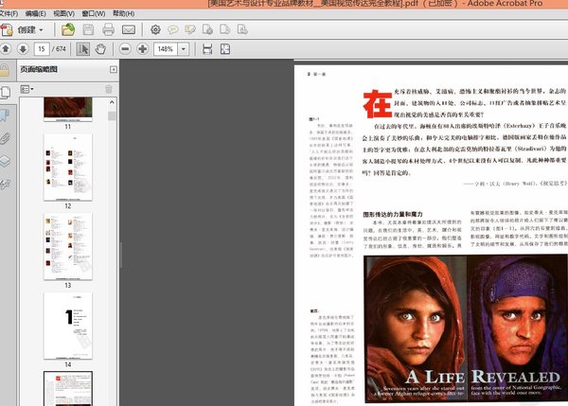Zoom out with the minus button
Viewport: 568px width, 406px height.
tap(124, 48)
